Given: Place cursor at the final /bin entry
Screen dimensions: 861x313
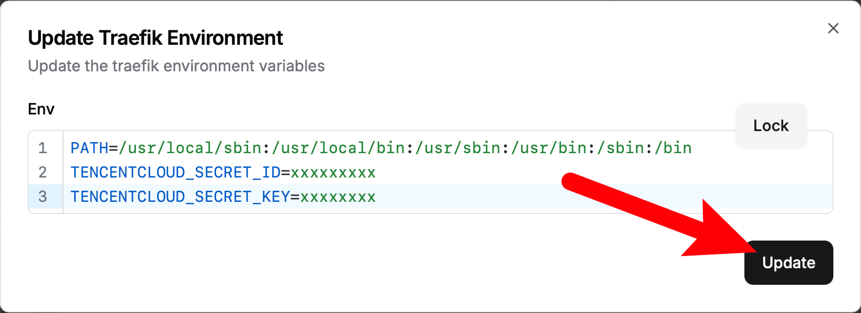Looking at the screenshot, I should coord(673,148).
